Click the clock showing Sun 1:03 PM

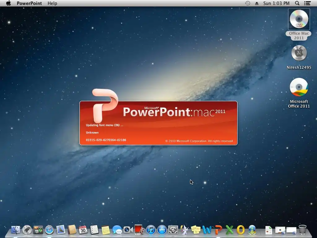[x=276, y=3]
